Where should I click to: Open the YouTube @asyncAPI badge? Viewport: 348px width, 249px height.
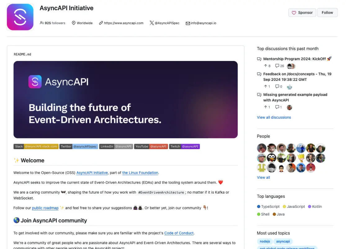pyautogui.click(x=151, y=146)
